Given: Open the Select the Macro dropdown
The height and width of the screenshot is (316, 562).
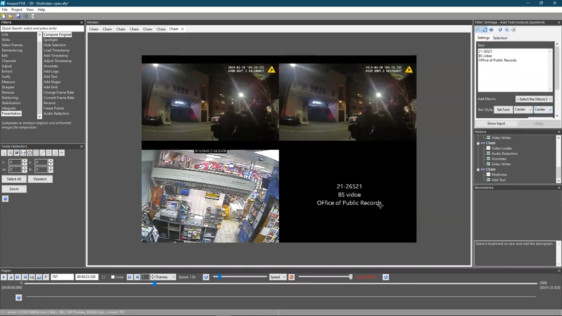Looking at the screenshot, I should point(533,99).
